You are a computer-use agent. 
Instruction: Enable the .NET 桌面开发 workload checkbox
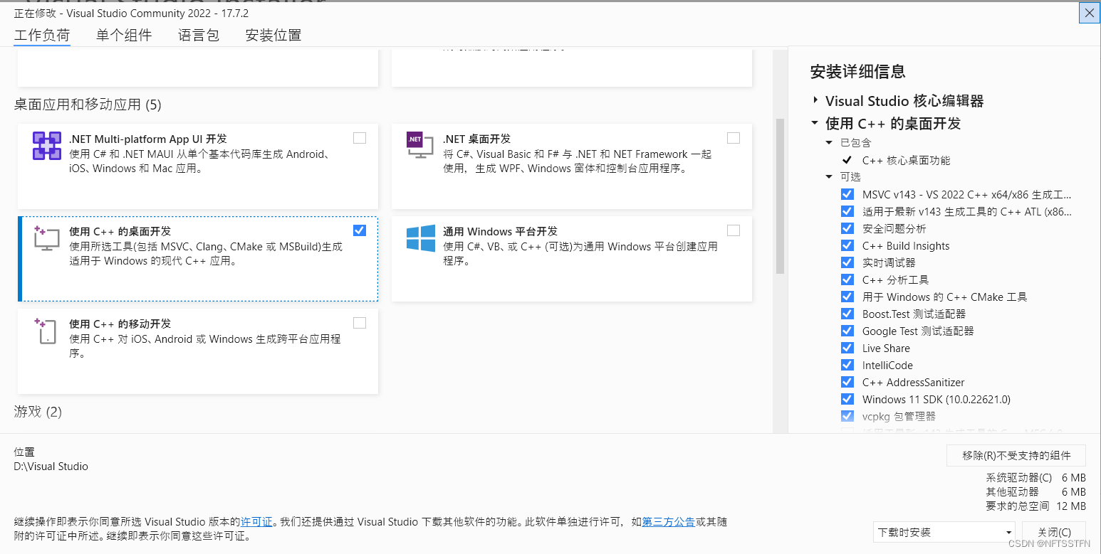(734, 138)
